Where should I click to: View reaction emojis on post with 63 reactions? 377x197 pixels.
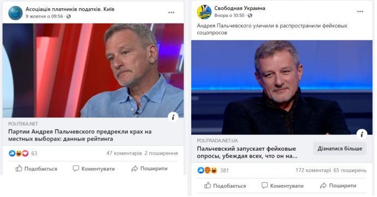[19, 153]
